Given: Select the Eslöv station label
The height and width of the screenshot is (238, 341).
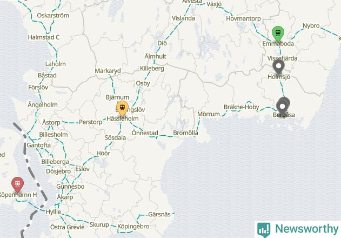Looking at the screenshot, I should pos(83,169).
